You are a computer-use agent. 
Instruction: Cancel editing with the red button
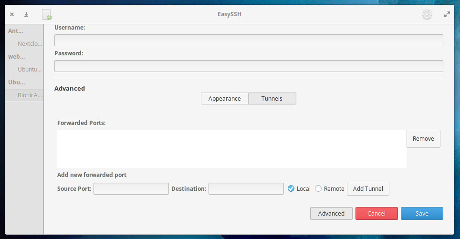click(376, 213)
